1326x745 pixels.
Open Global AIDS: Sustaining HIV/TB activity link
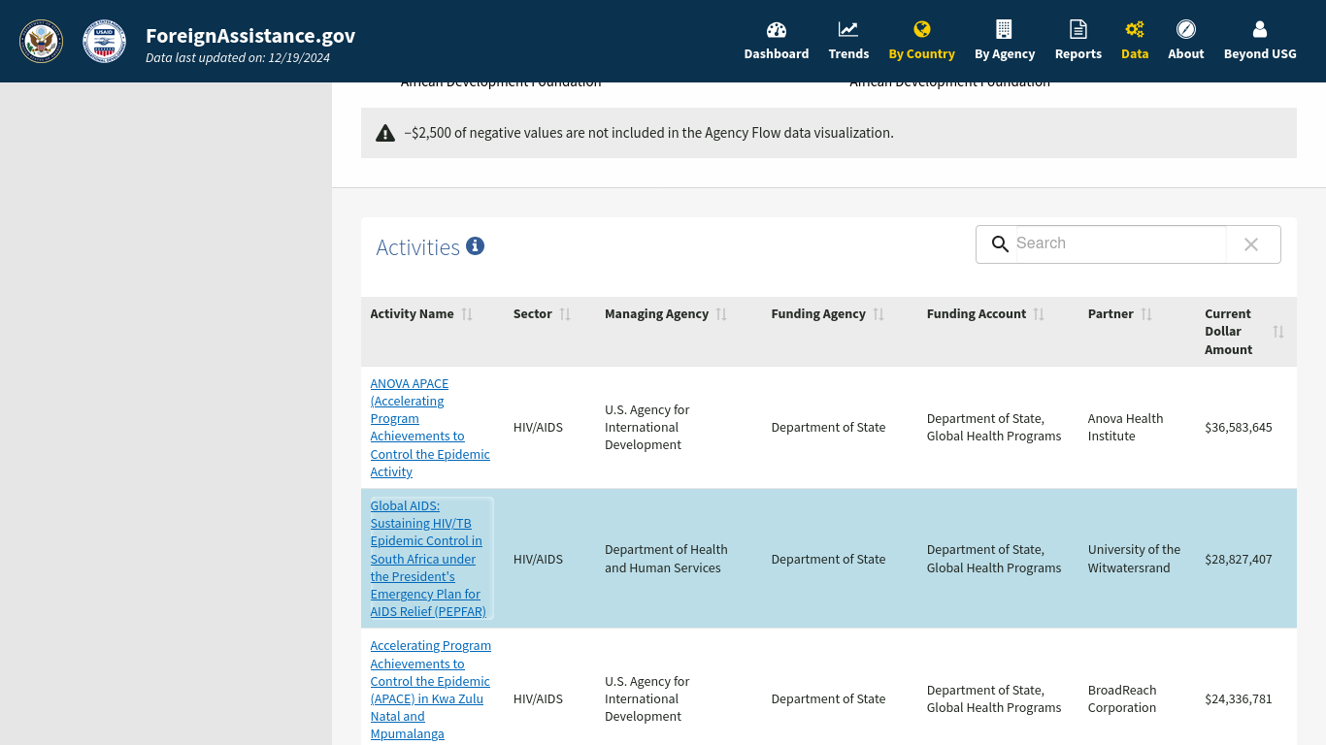pos(428,559)
